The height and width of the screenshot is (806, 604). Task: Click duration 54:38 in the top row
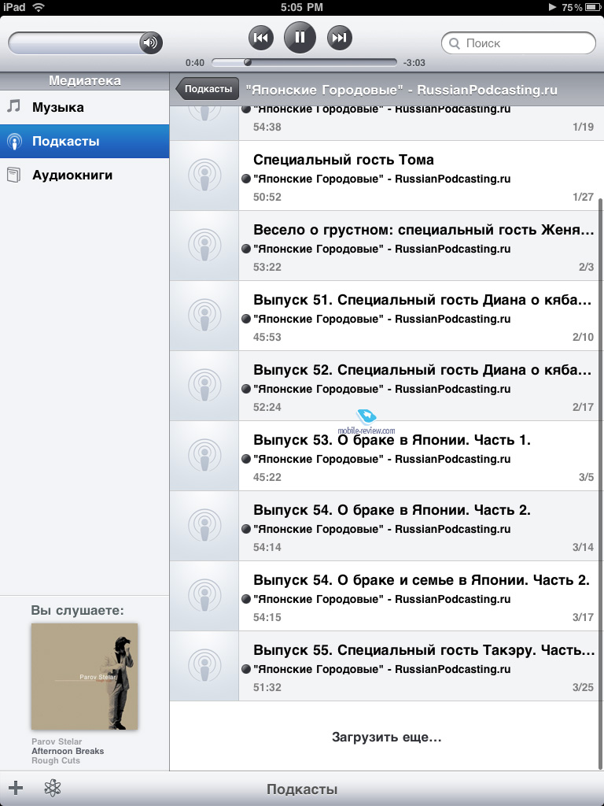click(x=267, y=127)
